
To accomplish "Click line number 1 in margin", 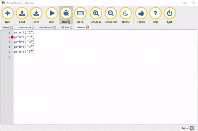I will point(9,33).
